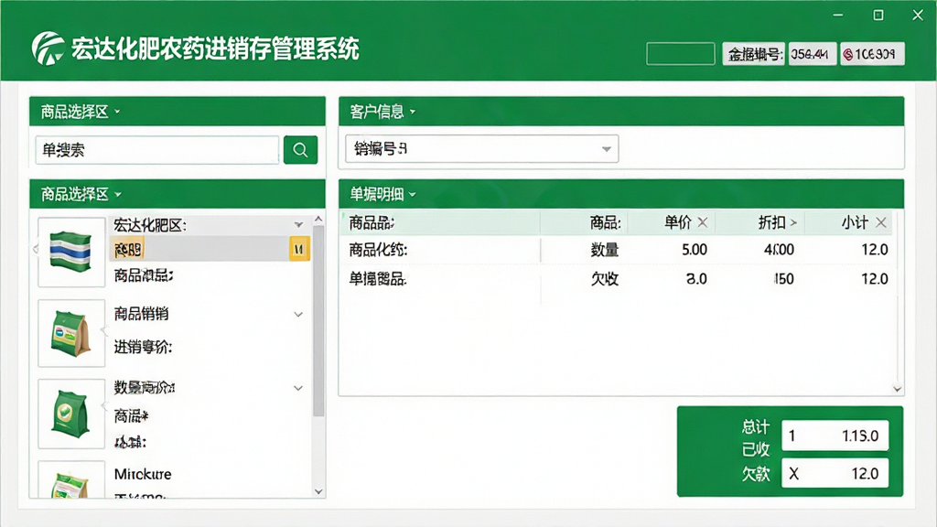Click the 商品品 column header
Image resolution: width=937 pixels, height=527 pixels.
[440, 223]
